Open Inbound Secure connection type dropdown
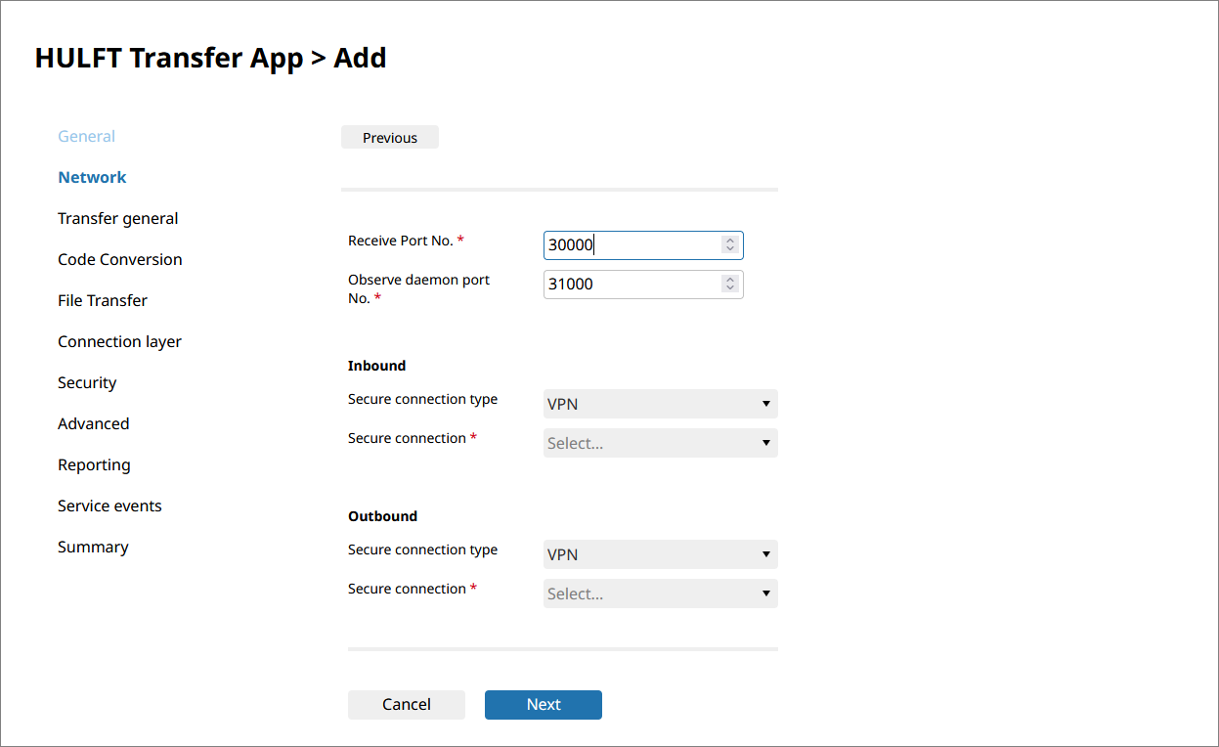Image resolution: width=1219 pixels, height=747 pixels. [x=660, y=404]
